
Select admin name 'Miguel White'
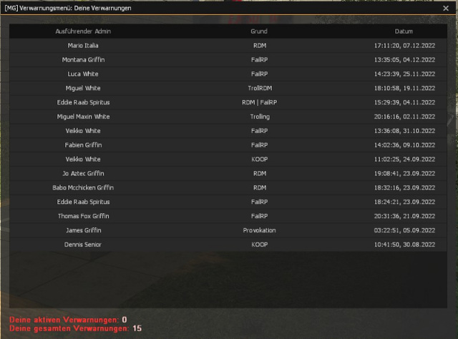83,88
